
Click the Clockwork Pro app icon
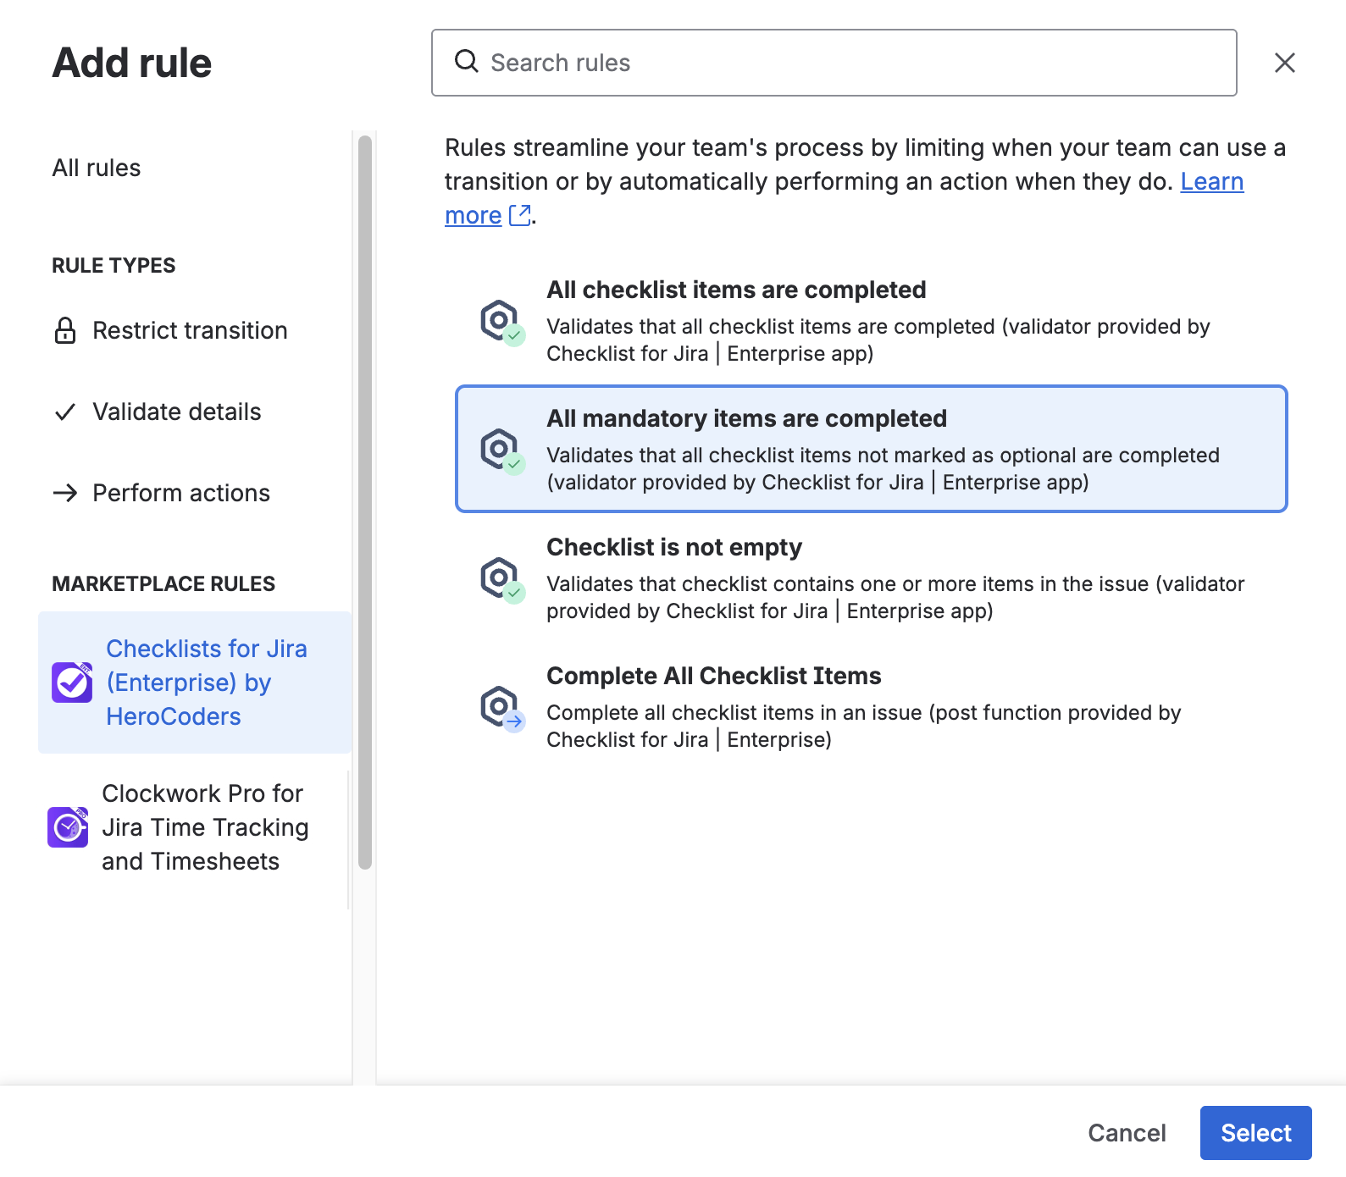[x=68, y=827]
